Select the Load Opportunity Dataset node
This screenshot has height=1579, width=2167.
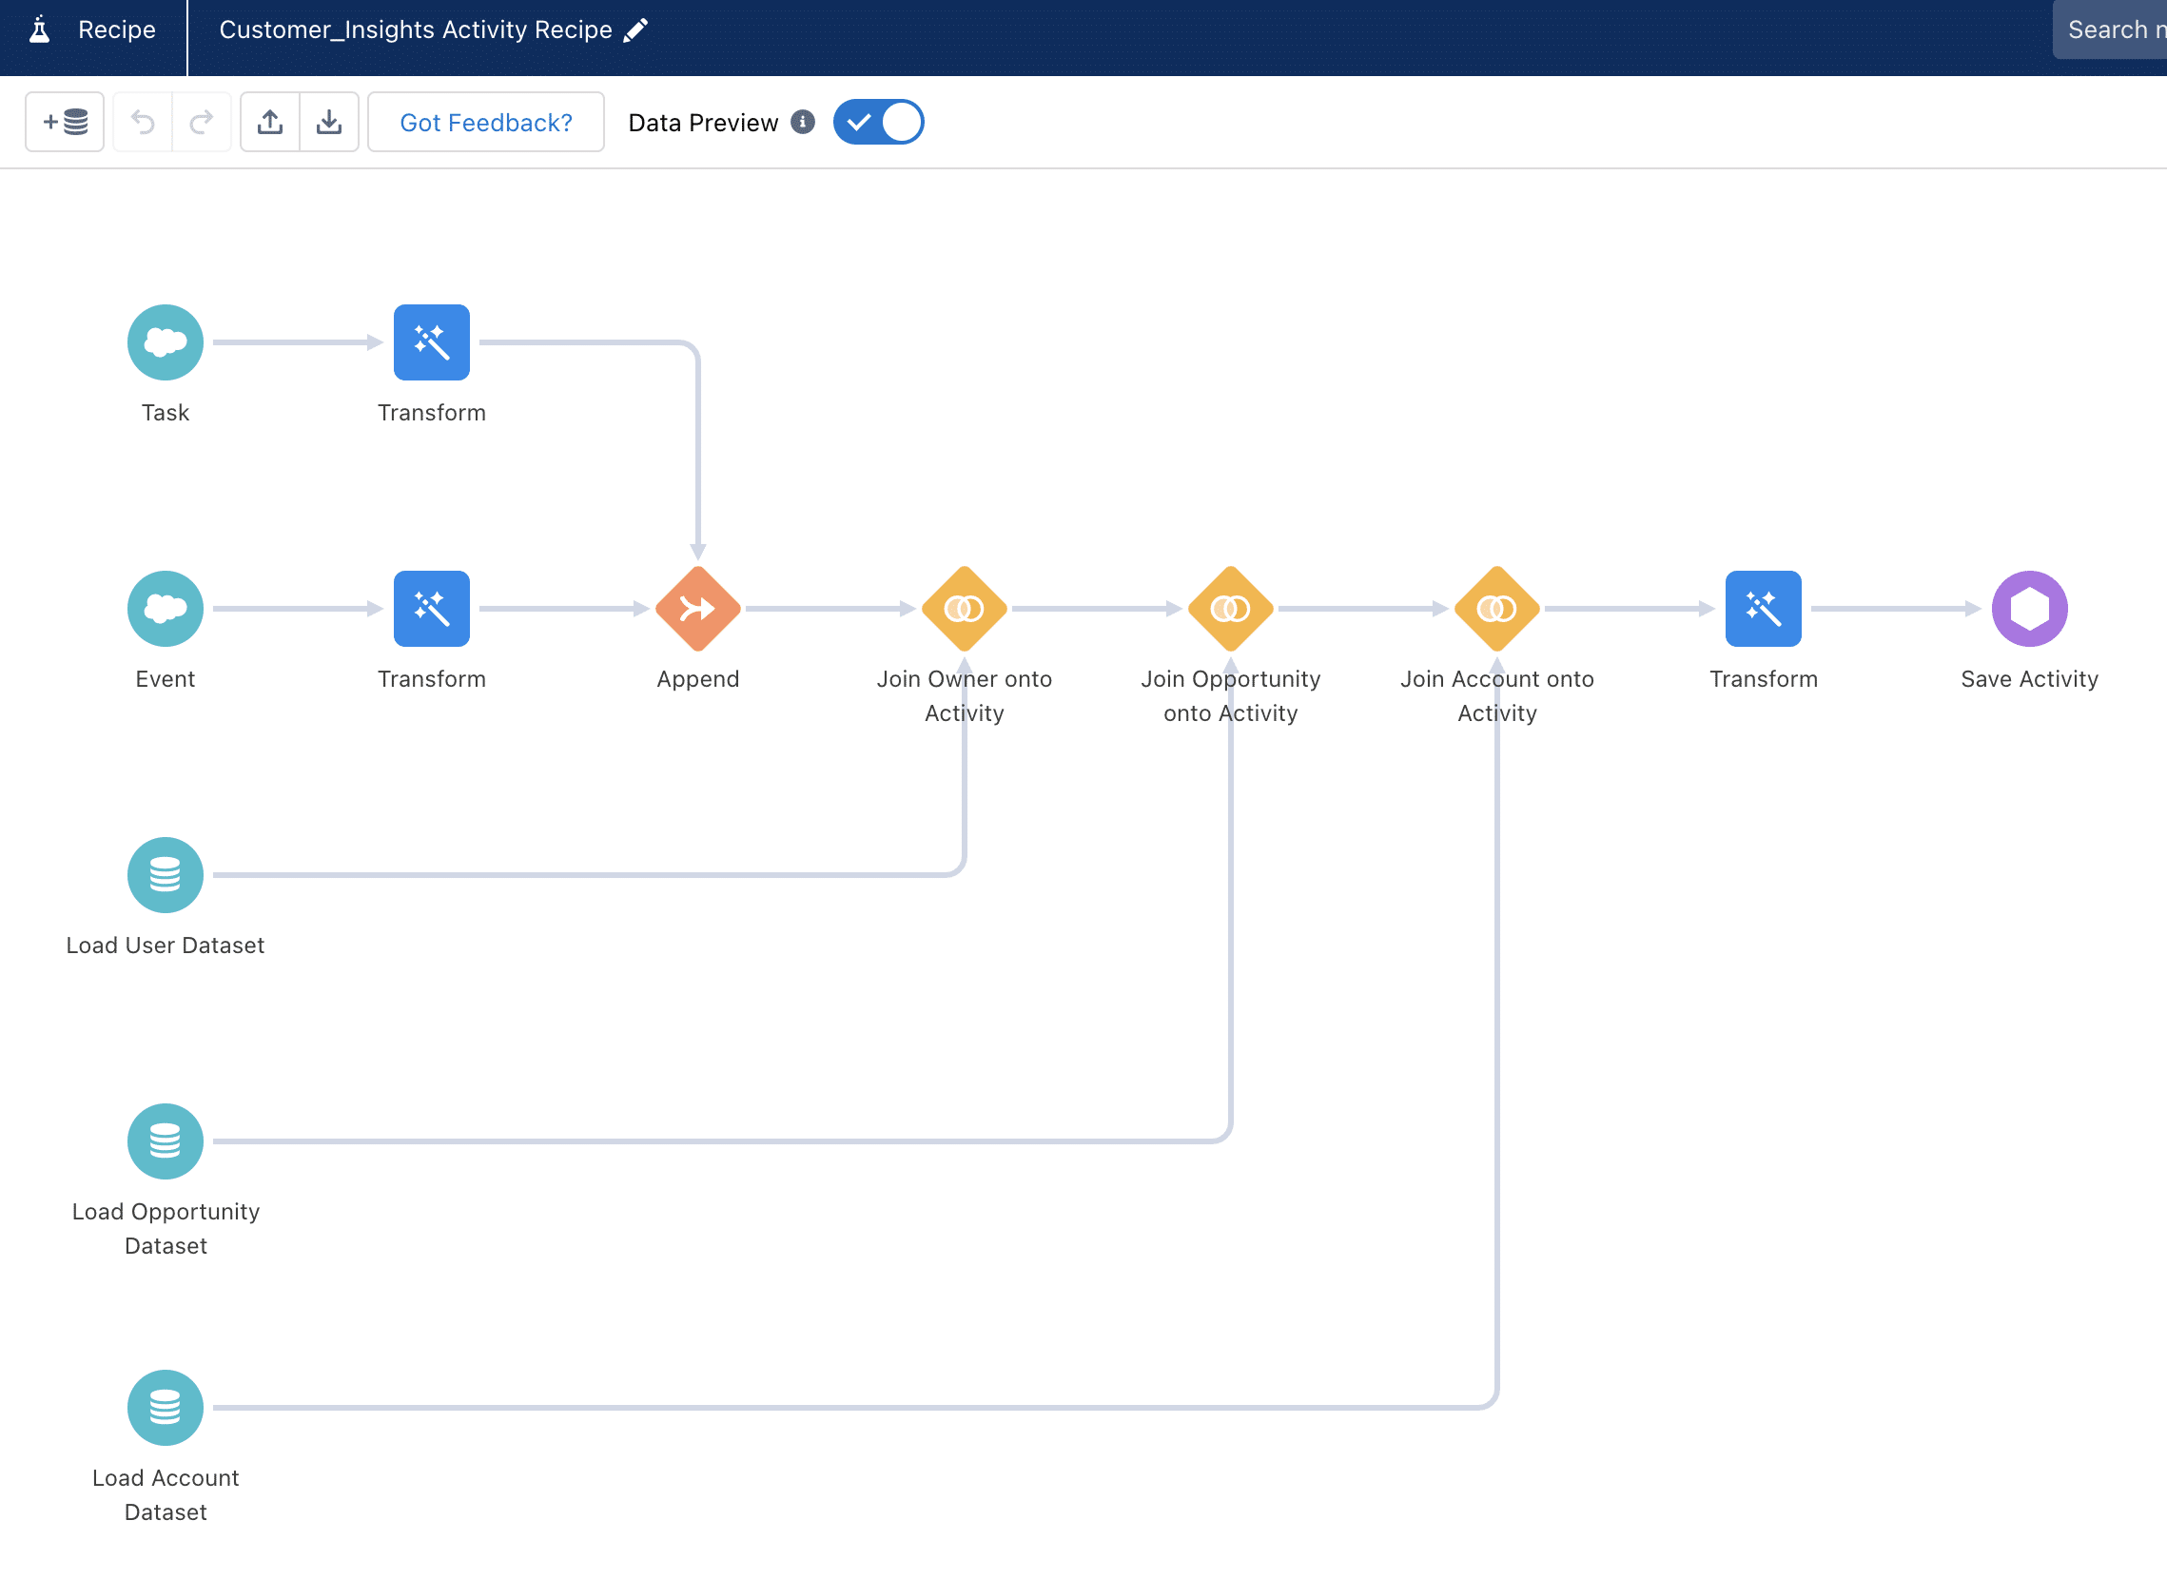coord(166,1141)
